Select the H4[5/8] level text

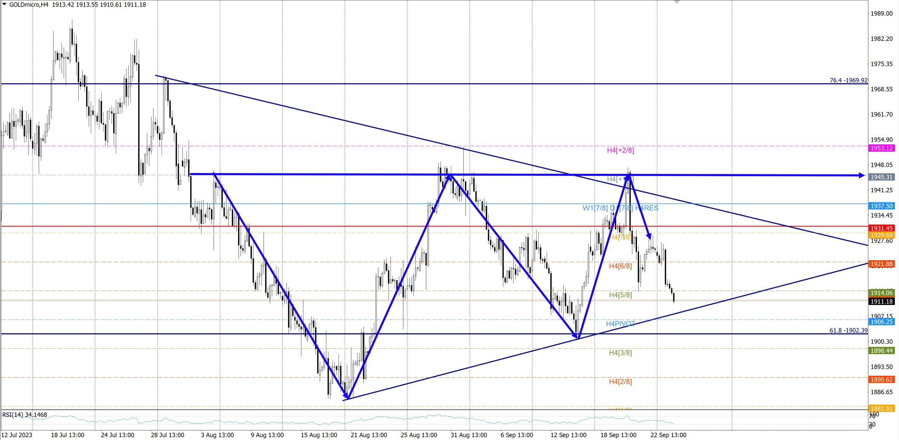(x=620, y=295)
